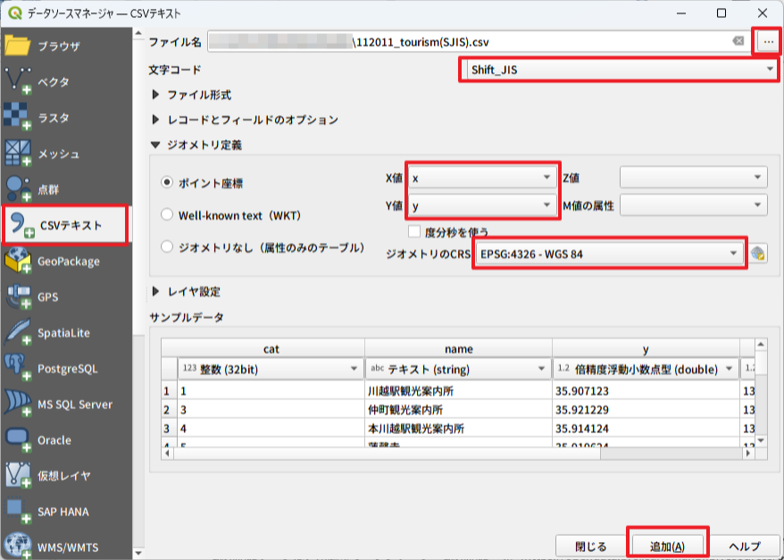Open the GeoPackage source icon
The height and width of the screenshot is (560, 784).
point(18,261)
